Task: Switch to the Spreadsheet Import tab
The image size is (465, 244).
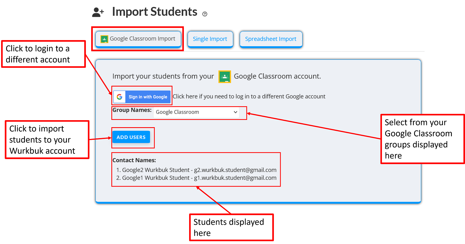Action: (x=271, y=39)
